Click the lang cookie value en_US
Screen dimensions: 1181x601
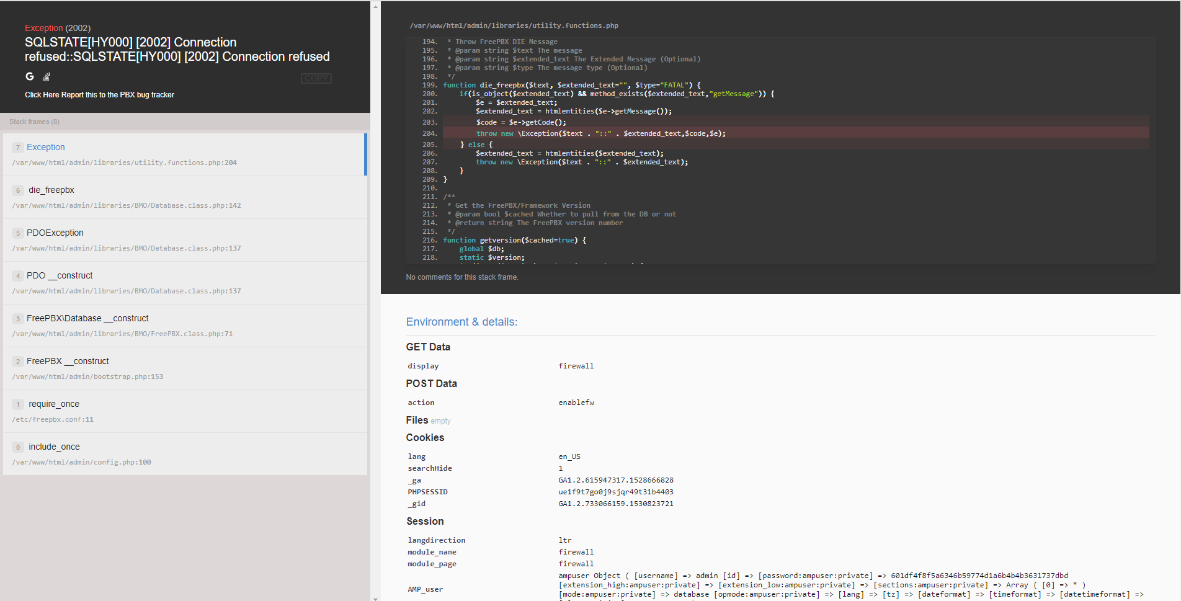[x=569, y=456]
